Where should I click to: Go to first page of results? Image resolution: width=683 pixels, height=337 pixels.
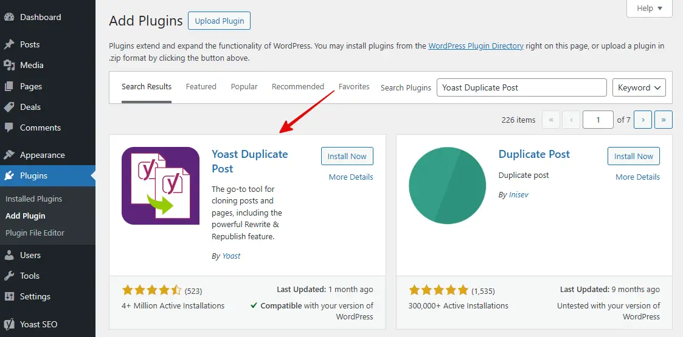tap(550, 120)
